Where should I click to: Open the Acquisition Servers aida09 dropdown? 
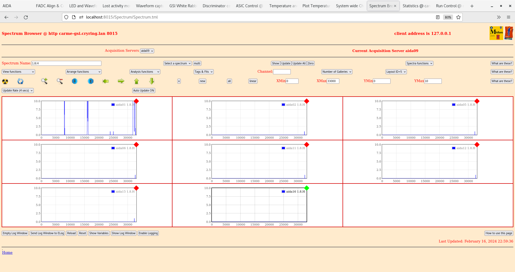(147, 51)
